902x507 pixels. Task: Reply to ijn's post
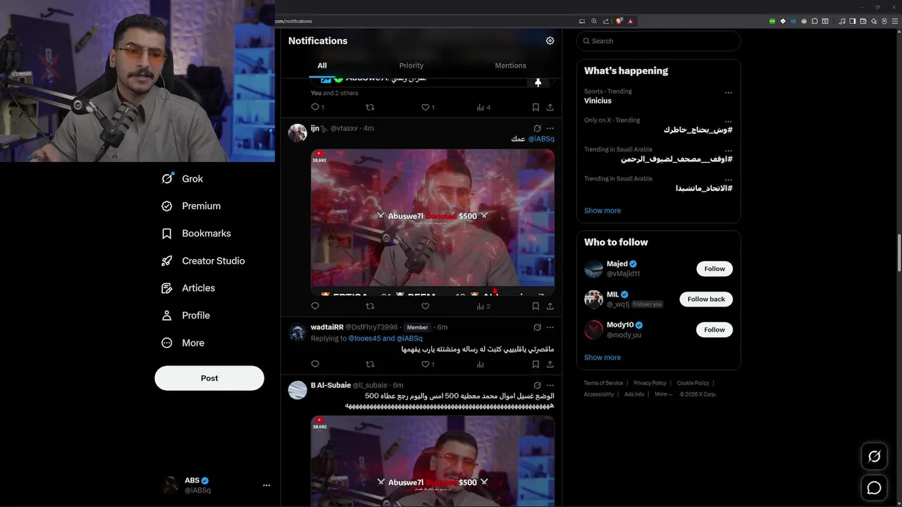[315, 306]
